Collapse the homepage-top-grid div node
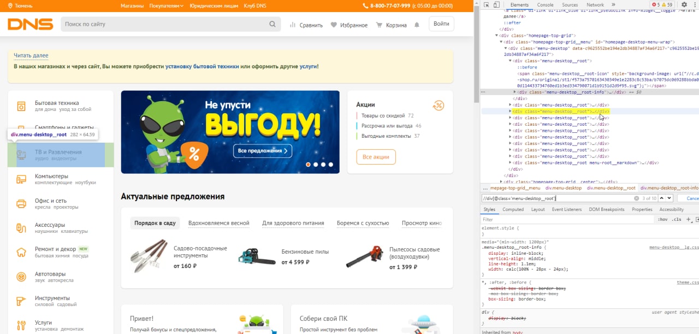 (496, 36)
